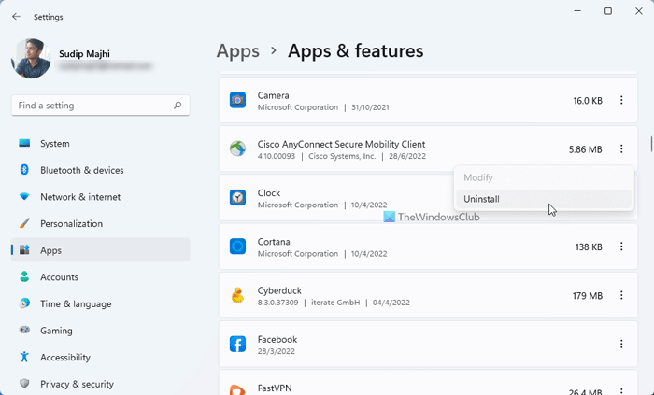Click the Apps sidebar icon
The height and width of the screenshot is (395, 654).
(24, 250)
